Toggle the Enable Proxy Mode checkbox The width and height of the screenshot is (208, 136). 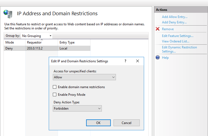[x=55, y=95]
